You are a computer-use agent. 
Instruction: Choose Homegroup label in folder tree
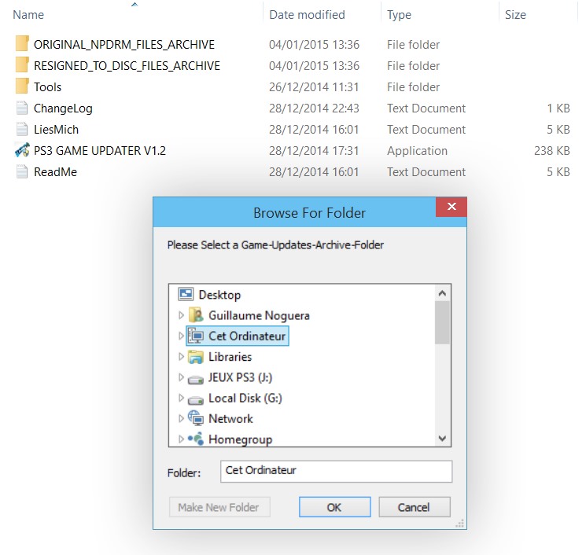click(241, 439)
